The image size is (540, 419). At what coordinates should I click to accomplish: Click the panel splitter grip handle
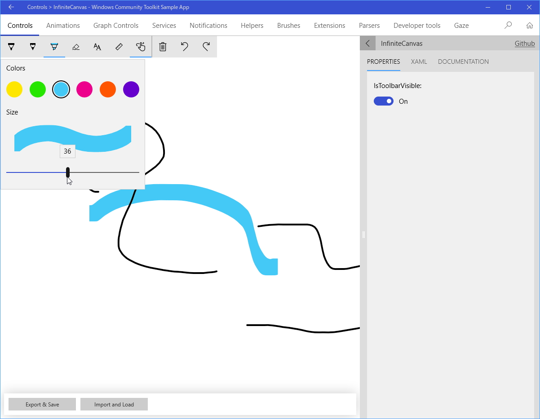point(363,234)
